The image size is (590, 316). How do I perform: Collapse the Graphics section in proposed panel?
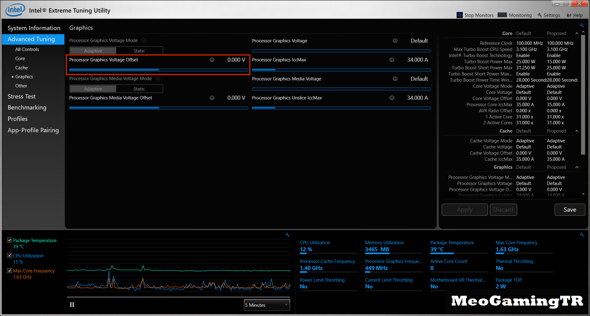pyautogui.click(x=577, y=167)
